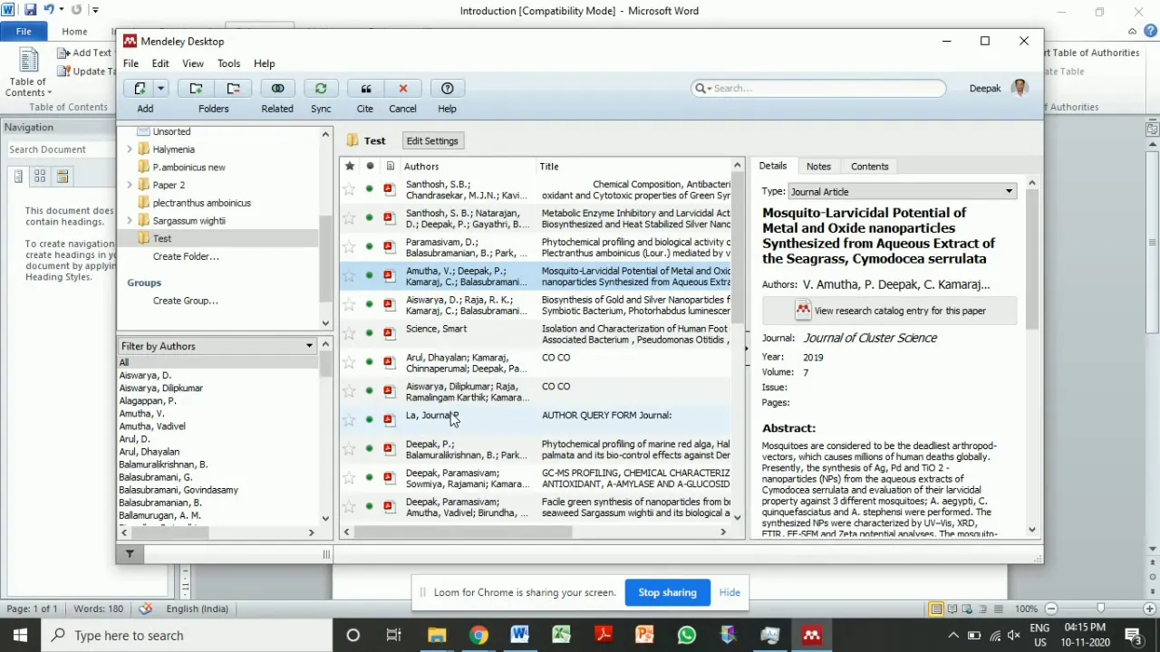Open the File tab in Word

point(24,31)
